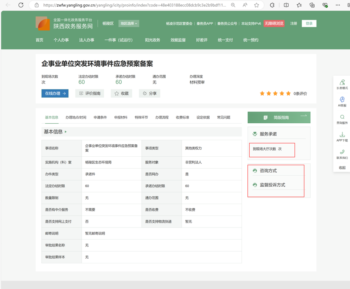Open the 长者模式 (elder mode) sidebar icon
The width and height of the screenshot is (350, 289).
tap(342, 82)
